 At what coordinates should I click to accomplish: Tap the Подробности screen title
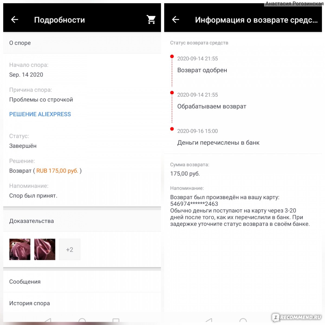pyautogui.click(x=59, y=20)
